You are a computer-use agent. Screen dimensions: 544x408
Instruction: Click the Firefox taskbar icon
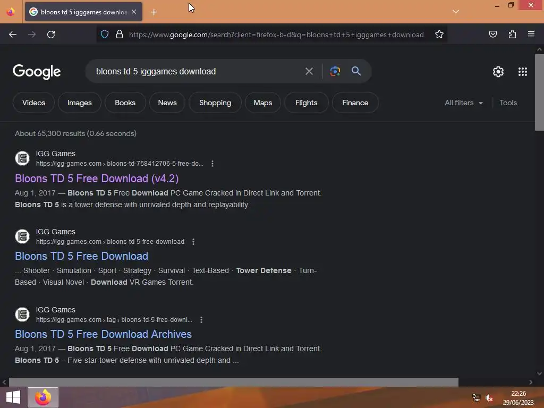click(x=43, y=397)
